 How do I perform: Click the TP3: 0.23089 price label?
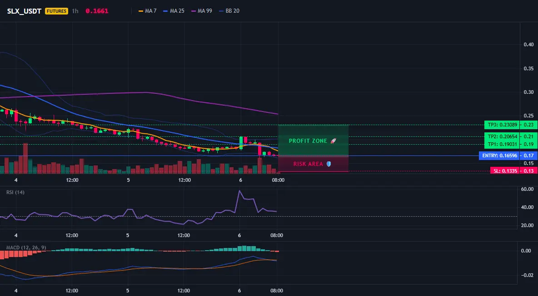(501, 125)
